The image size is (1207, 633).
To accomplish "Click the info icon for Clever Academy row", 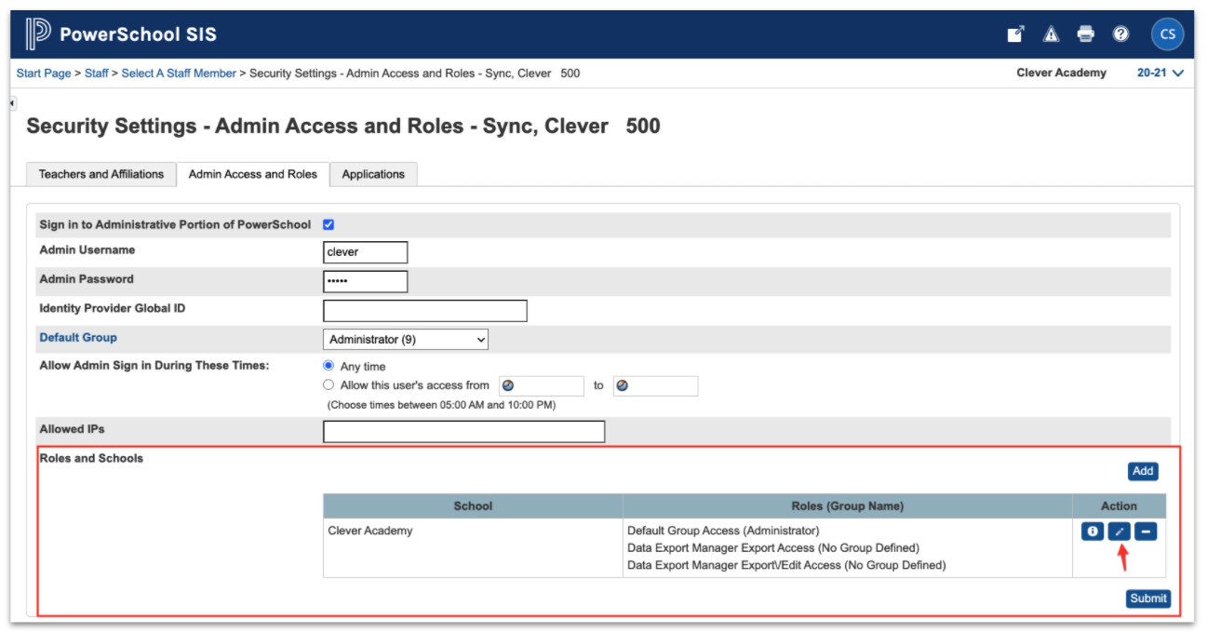I will click(x=1092, y=531).
